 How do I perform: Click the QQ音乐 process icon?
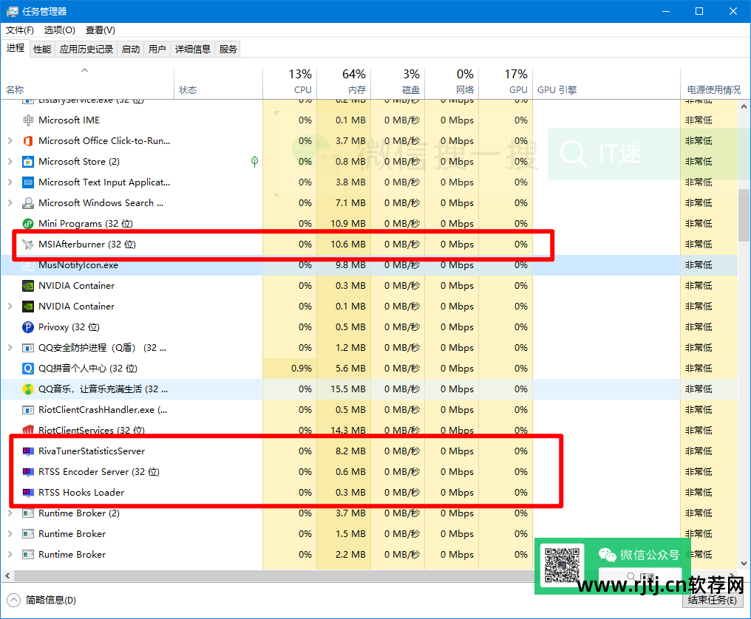28,389
